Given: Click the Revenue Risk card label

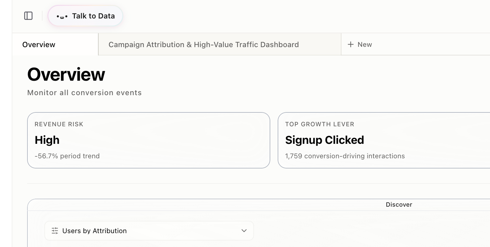Looking at the screenshot, I should coord(59,124).
